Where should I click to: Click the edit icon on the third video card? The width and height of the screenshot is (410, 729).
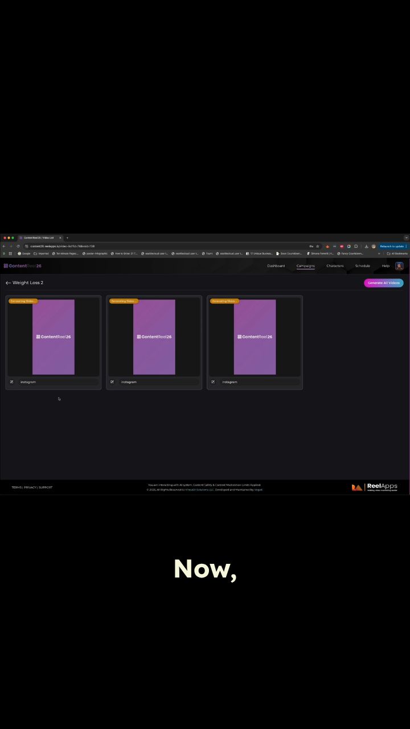(x=213, y=382)
